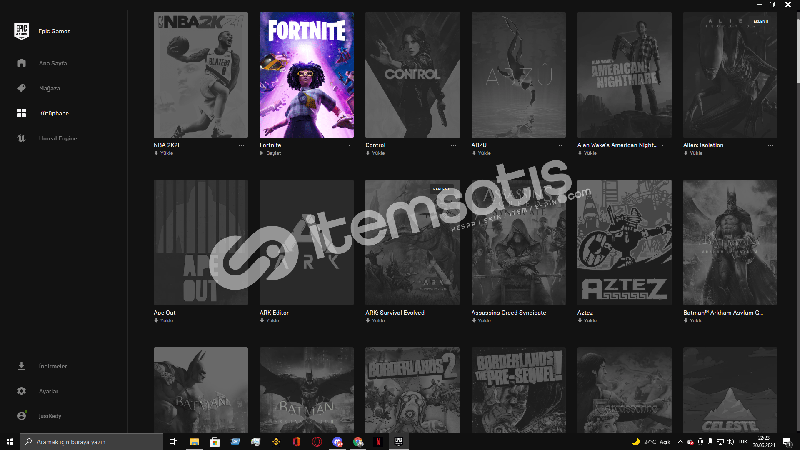Open options menu for Ape Out
Image resolution: width=800 pixels, height=450 pixels.
click(241, 313)
